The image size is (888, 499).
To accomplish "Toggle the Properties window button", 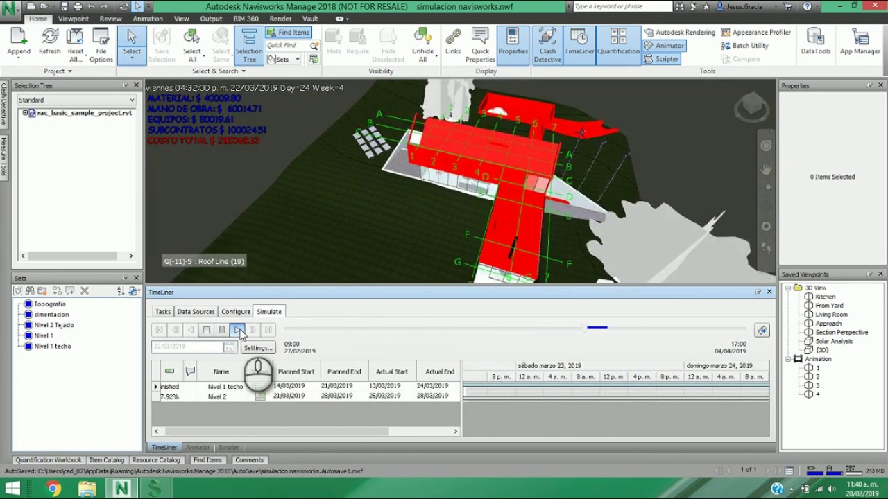I will click(513, 45).
